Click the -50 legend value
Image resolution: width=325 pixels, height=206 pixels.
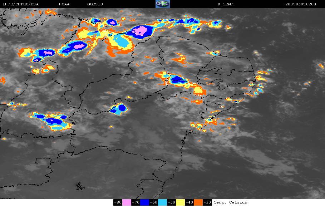tap(171, 202)
